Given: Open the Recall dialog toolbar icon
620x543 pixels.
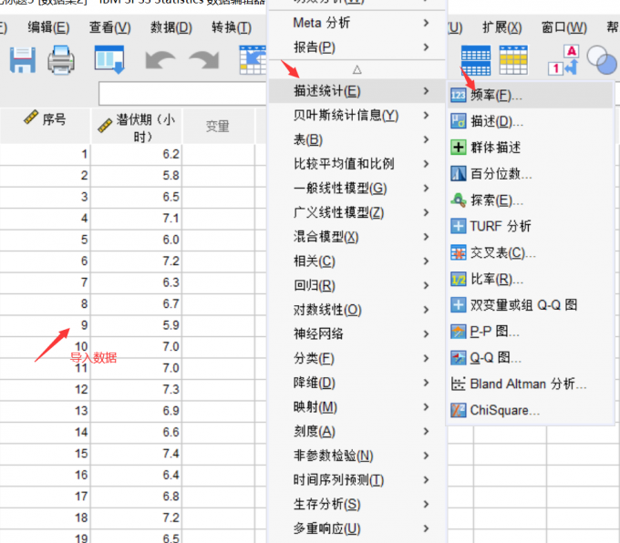Looking at the screenshot, I should 109,60.
